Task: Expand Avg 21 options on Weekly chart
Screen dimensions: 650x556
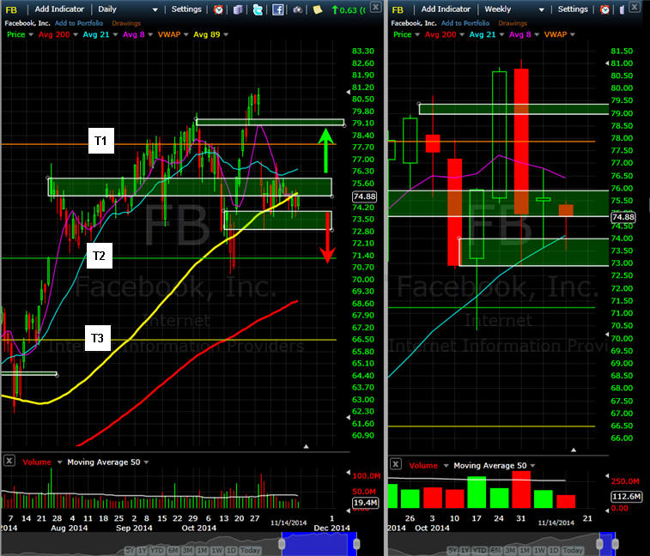Action: tap(501, 35)
